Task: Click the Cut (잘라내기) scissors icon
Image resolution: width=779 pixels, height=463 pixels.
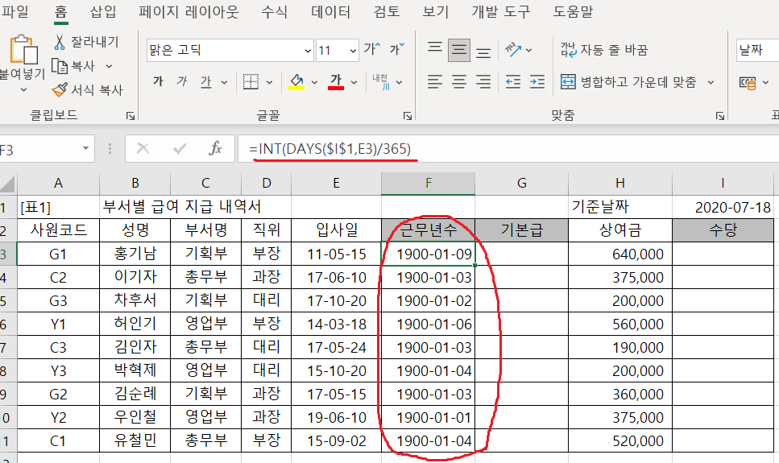Action: [60, 42]
